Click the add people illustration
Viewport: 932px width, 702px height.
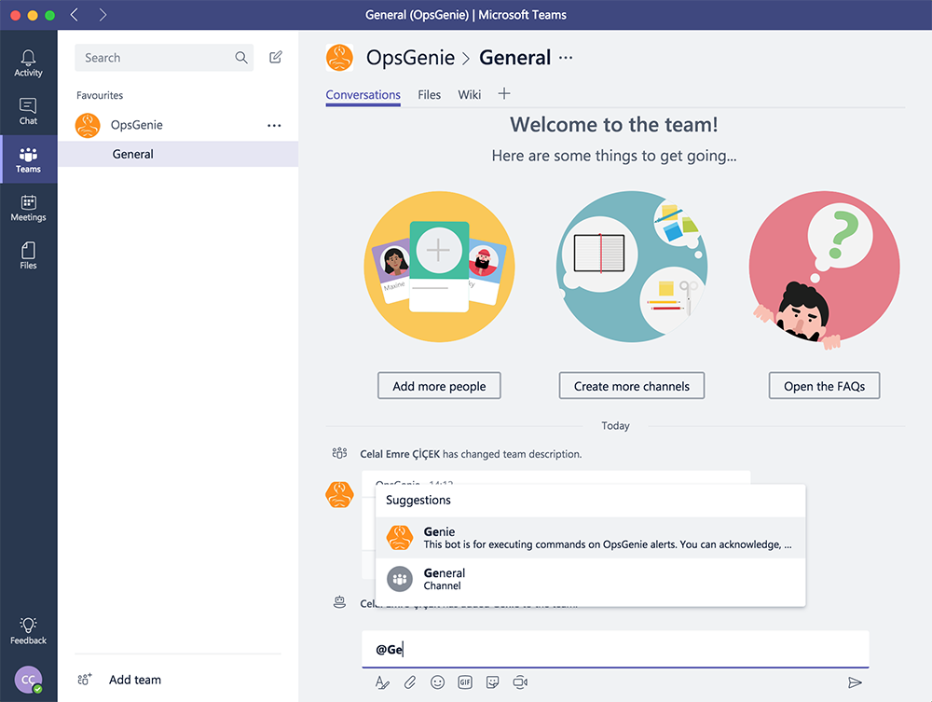click(x=439, y=267)
